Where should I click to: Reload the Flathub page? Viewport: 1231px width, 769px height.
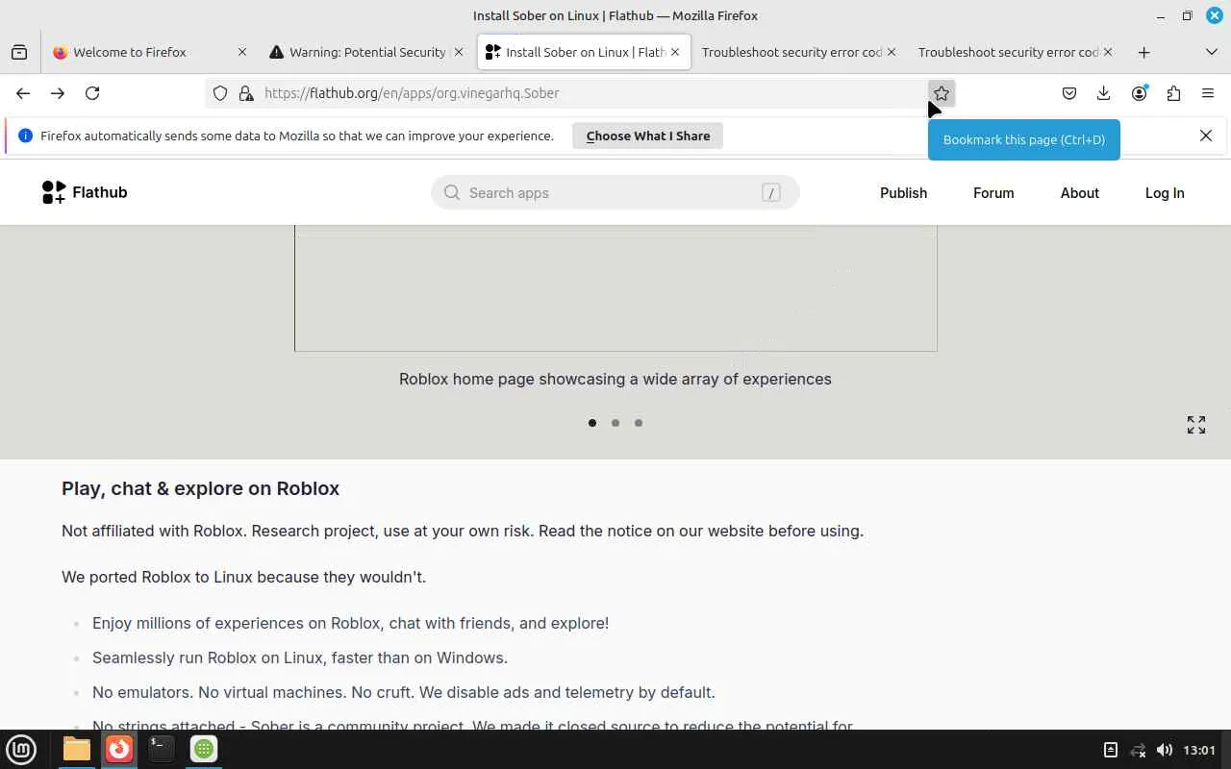[92, 93]
